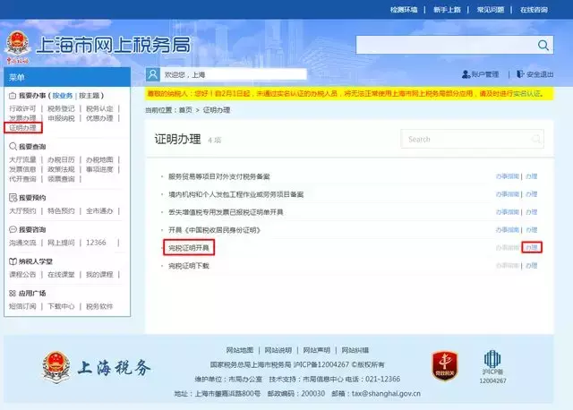Click 办理 for 开具《中国税收居民身份证明》
573x410 pixels.
[x=531, y=230]
